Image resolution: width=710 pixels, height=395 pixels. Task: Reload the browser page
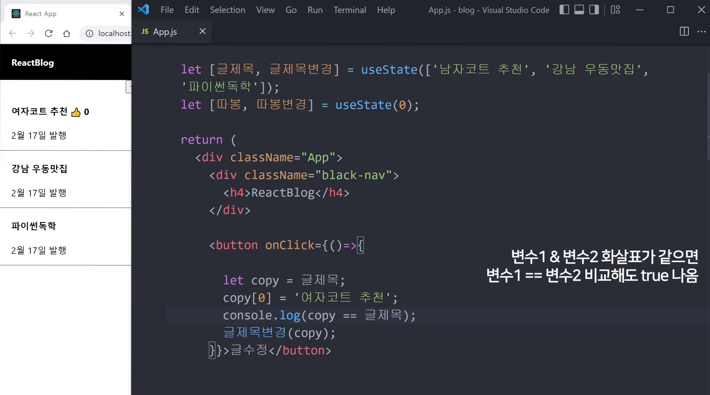point(49,33)
